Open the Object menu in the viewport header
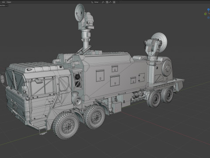The image size is (210, 158). coord(9,2)
